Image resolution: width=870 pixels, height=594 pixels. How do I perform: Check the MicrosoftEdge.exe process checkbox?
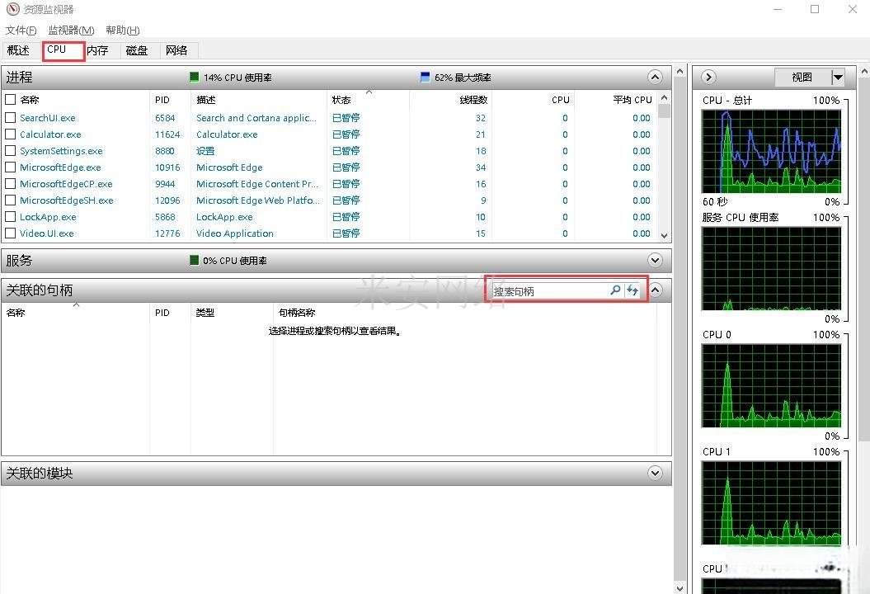tap(10, 167)
